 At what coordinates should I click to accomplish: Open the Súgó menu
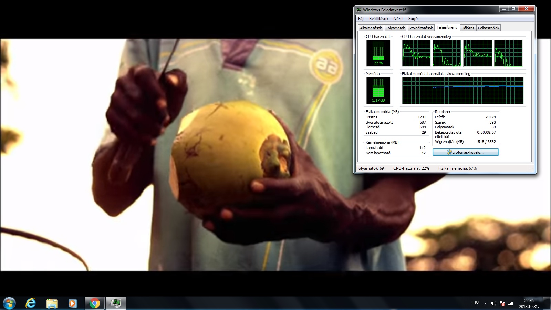413,19
